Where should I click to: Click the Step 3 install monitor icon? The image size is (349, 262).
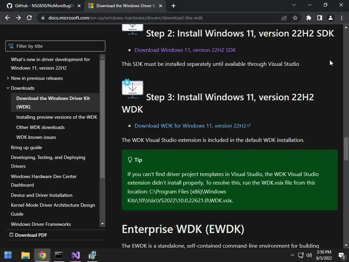click(133, 88)
